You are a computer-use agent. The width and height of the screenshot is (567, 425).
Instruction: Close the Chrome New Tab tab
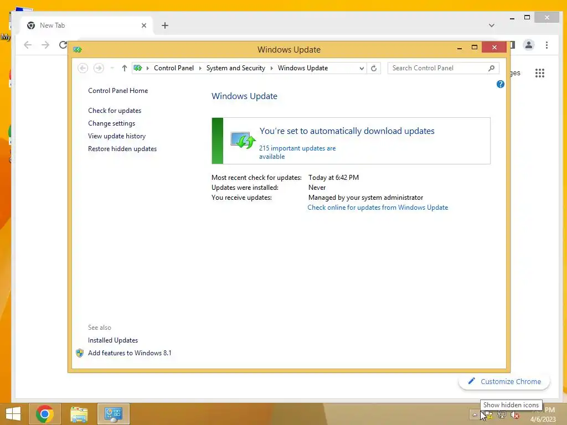(x=144, y=25)
